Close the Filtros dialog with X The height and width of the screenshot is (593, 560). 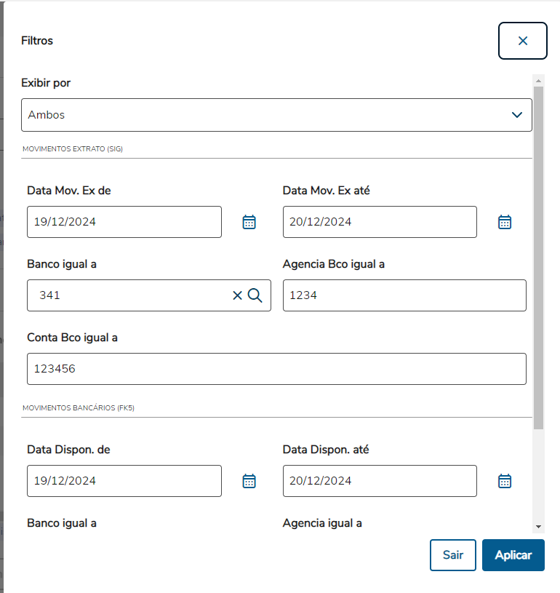click(x=522, y=41)
